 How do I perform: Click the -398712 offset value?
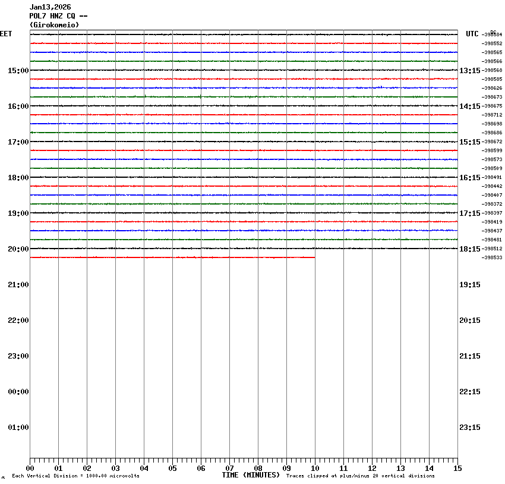point(493,115)
